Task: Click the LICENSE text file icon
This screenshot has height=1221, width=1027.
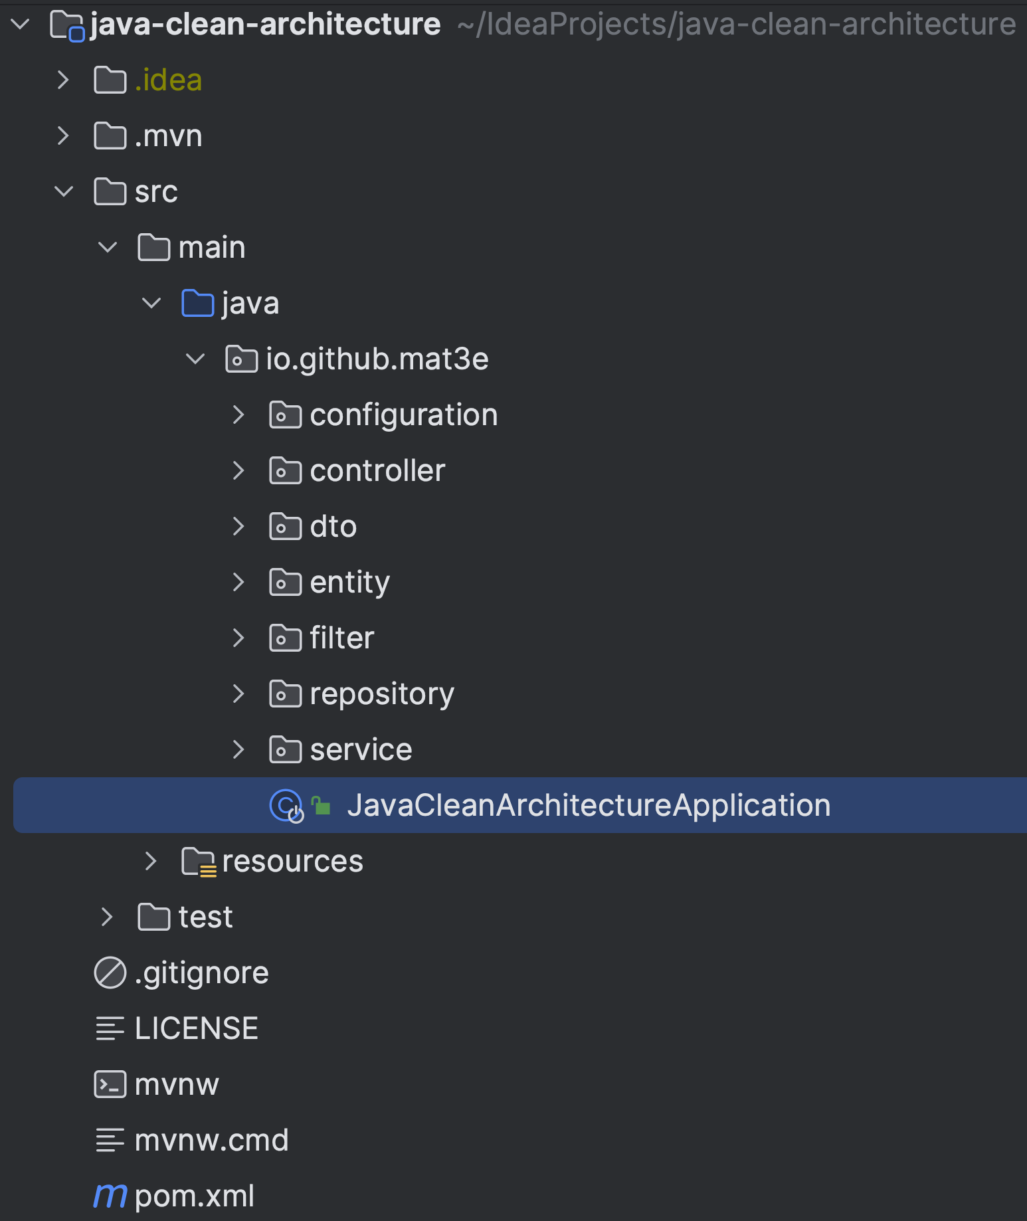Action: click(x=110, y=1029)
